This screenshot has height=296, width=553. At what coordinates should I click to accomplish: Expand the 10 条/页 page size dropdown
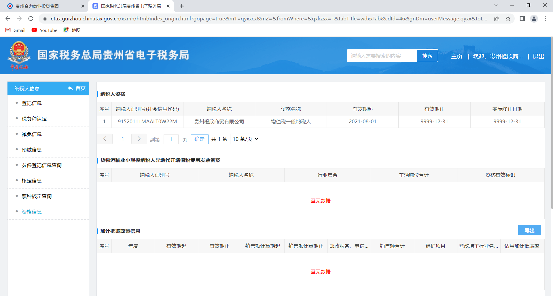tap(245, 139)
